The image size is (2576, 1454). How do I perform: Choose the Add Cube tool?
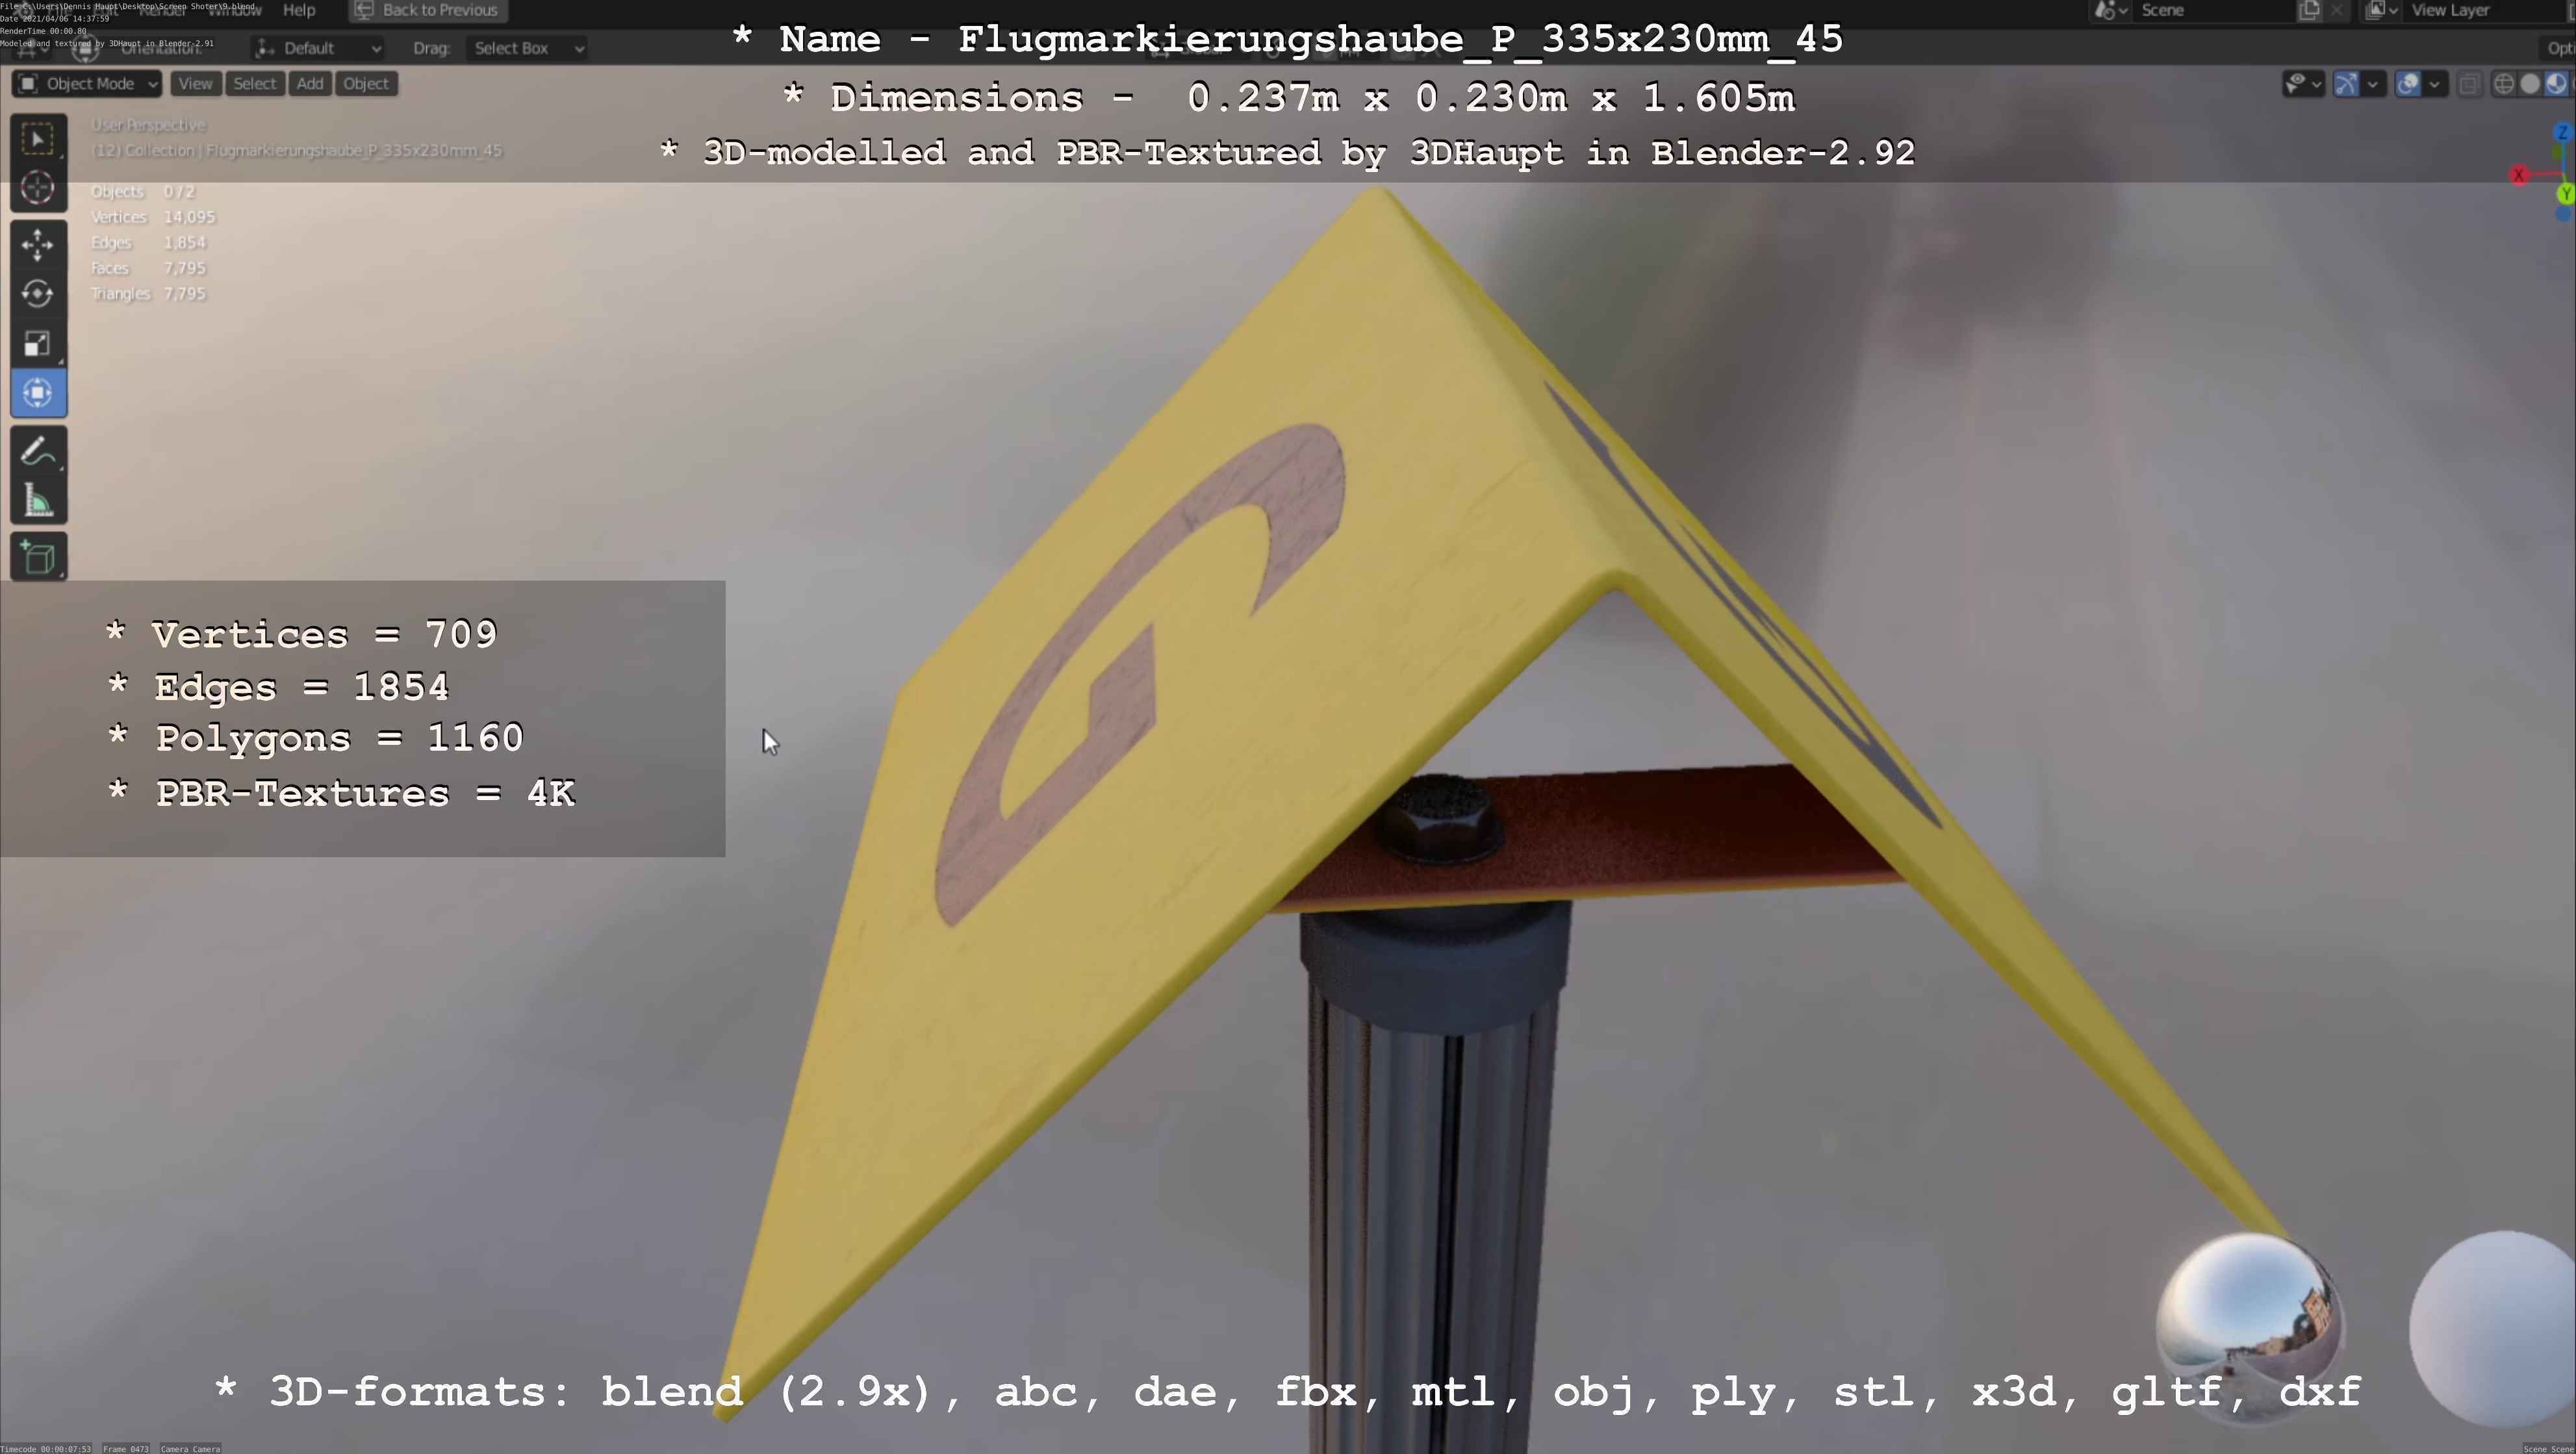coord(38,558)
